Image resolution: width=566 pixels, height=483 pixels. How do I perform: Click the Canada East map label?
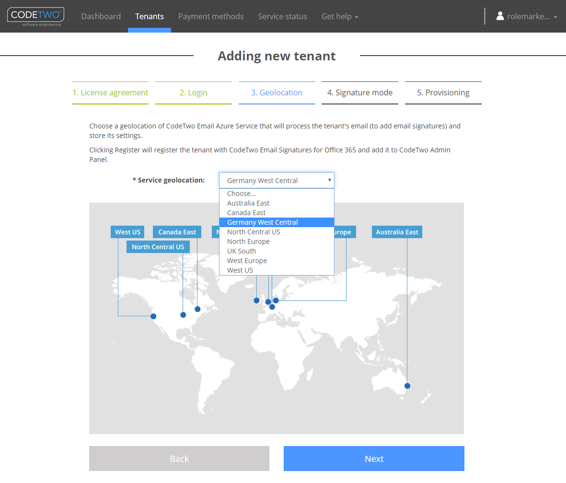[x=177, y=232]
